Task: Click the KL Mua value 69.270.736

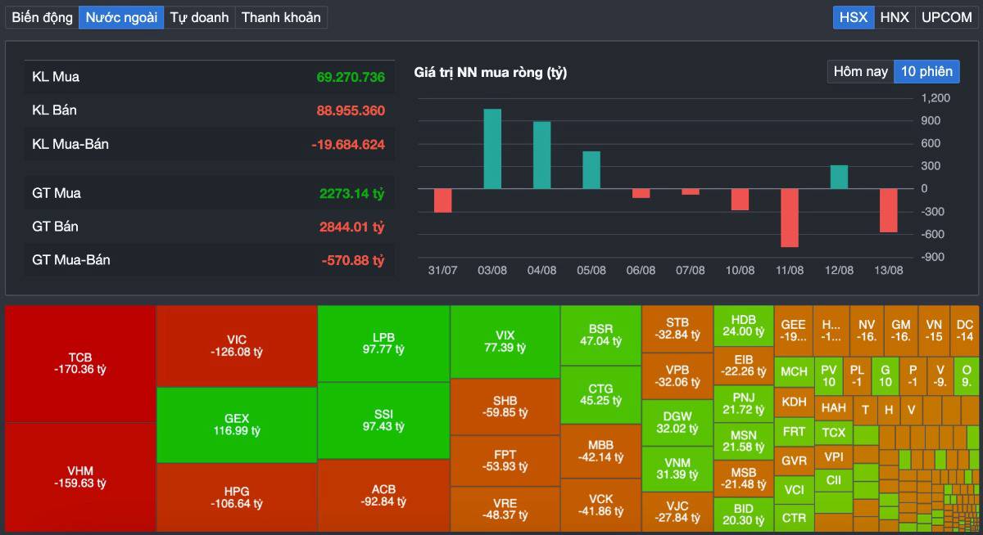Action: (351, 77)
